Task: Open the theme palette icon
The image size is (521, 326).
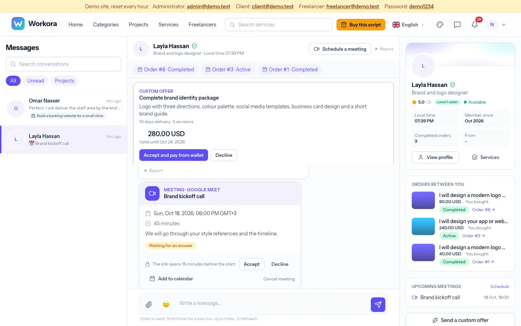Action: pos(440,25)
